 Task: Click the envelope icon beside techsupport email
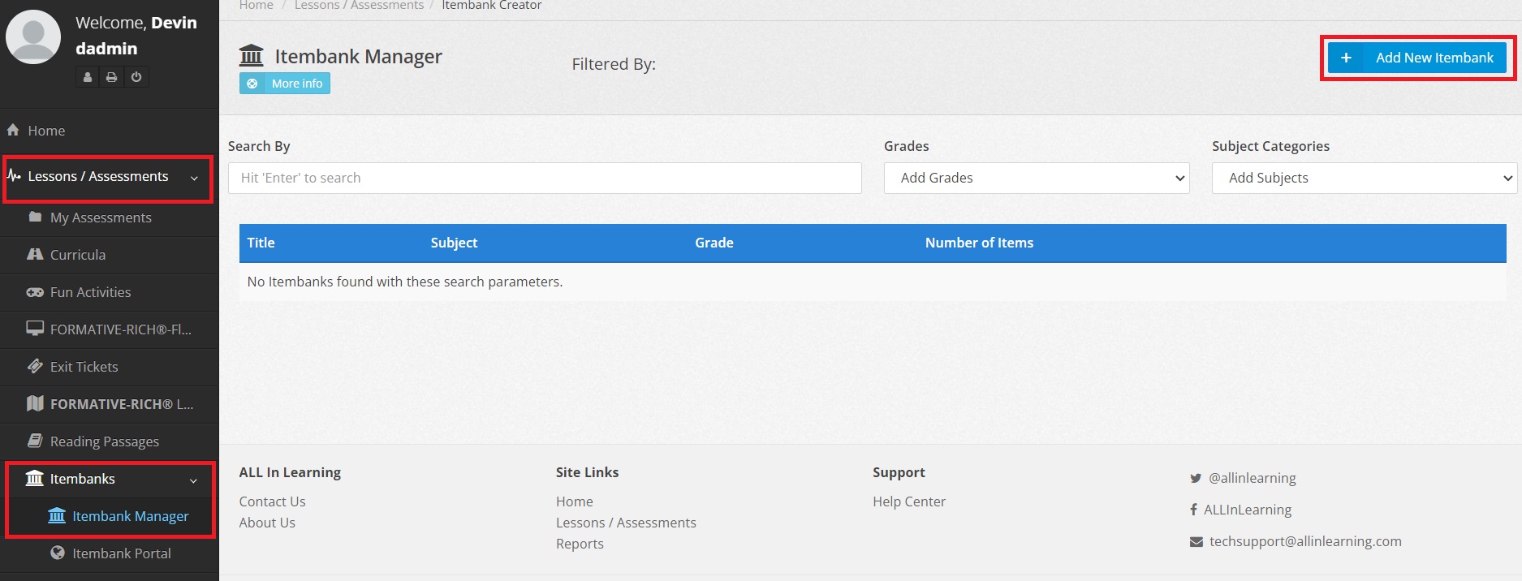(x=1196, y=541)
